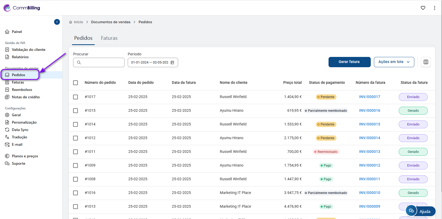The width and height of the screenshot is (442, 219).
Task: Select order #1011 checkbox
Action: [x=75, y=152]
